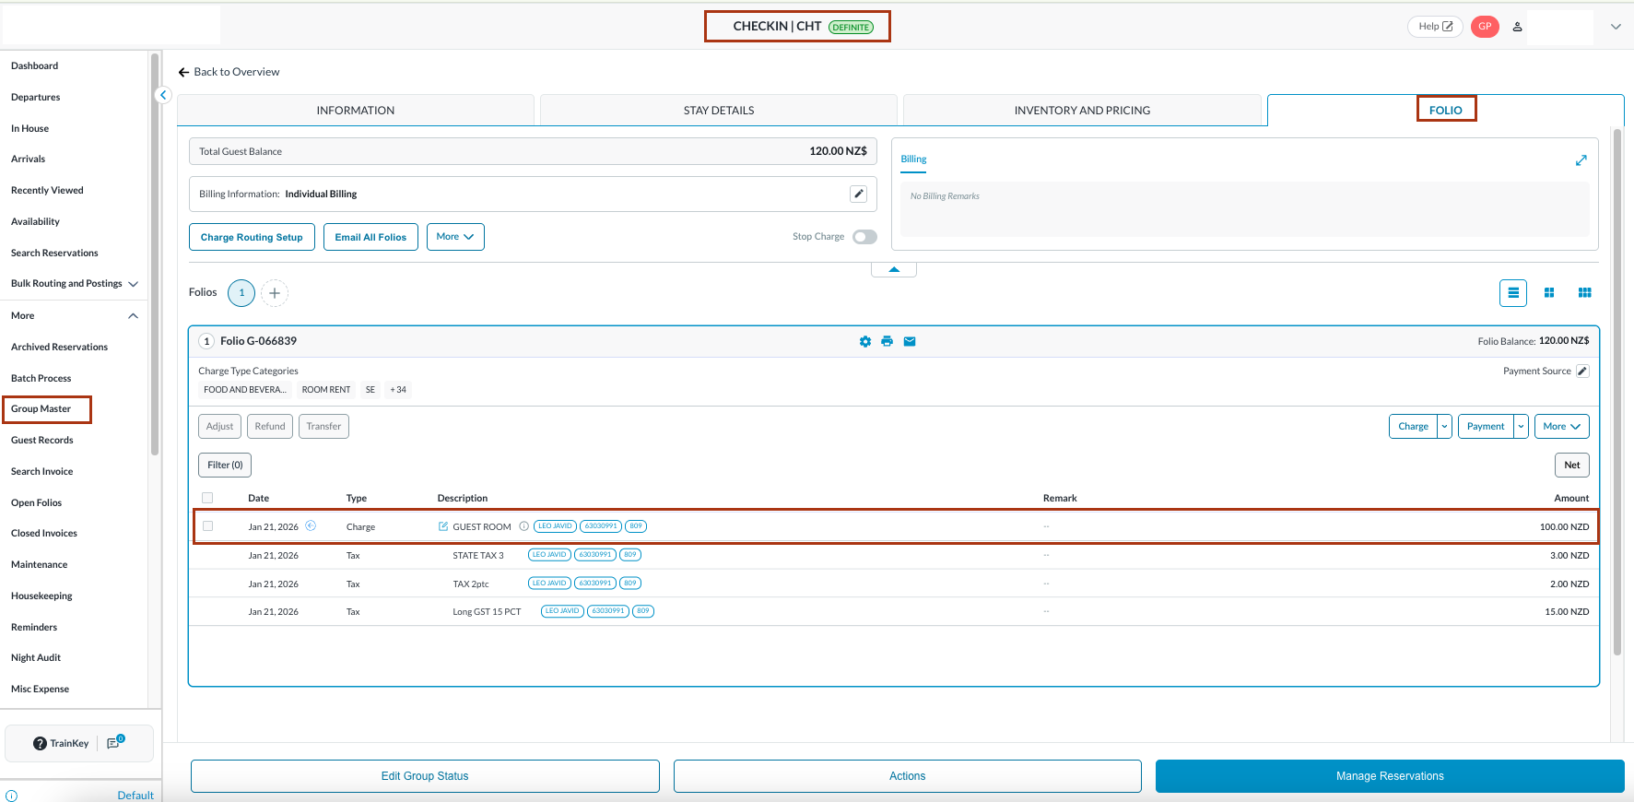Screen dimensions: 1634x802
Task: Open the Charge button dropdown arrow
Action: click(1444, 427)
